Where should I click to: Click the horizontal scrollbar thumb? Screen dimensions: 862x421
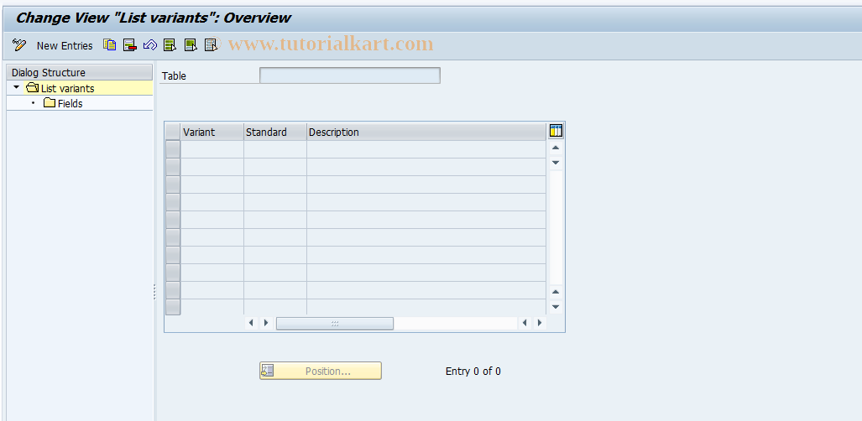pos(335,323)
